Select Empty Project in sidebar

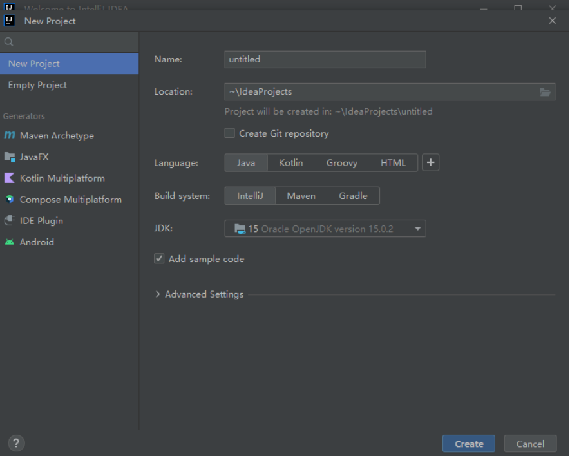point(69,85)
